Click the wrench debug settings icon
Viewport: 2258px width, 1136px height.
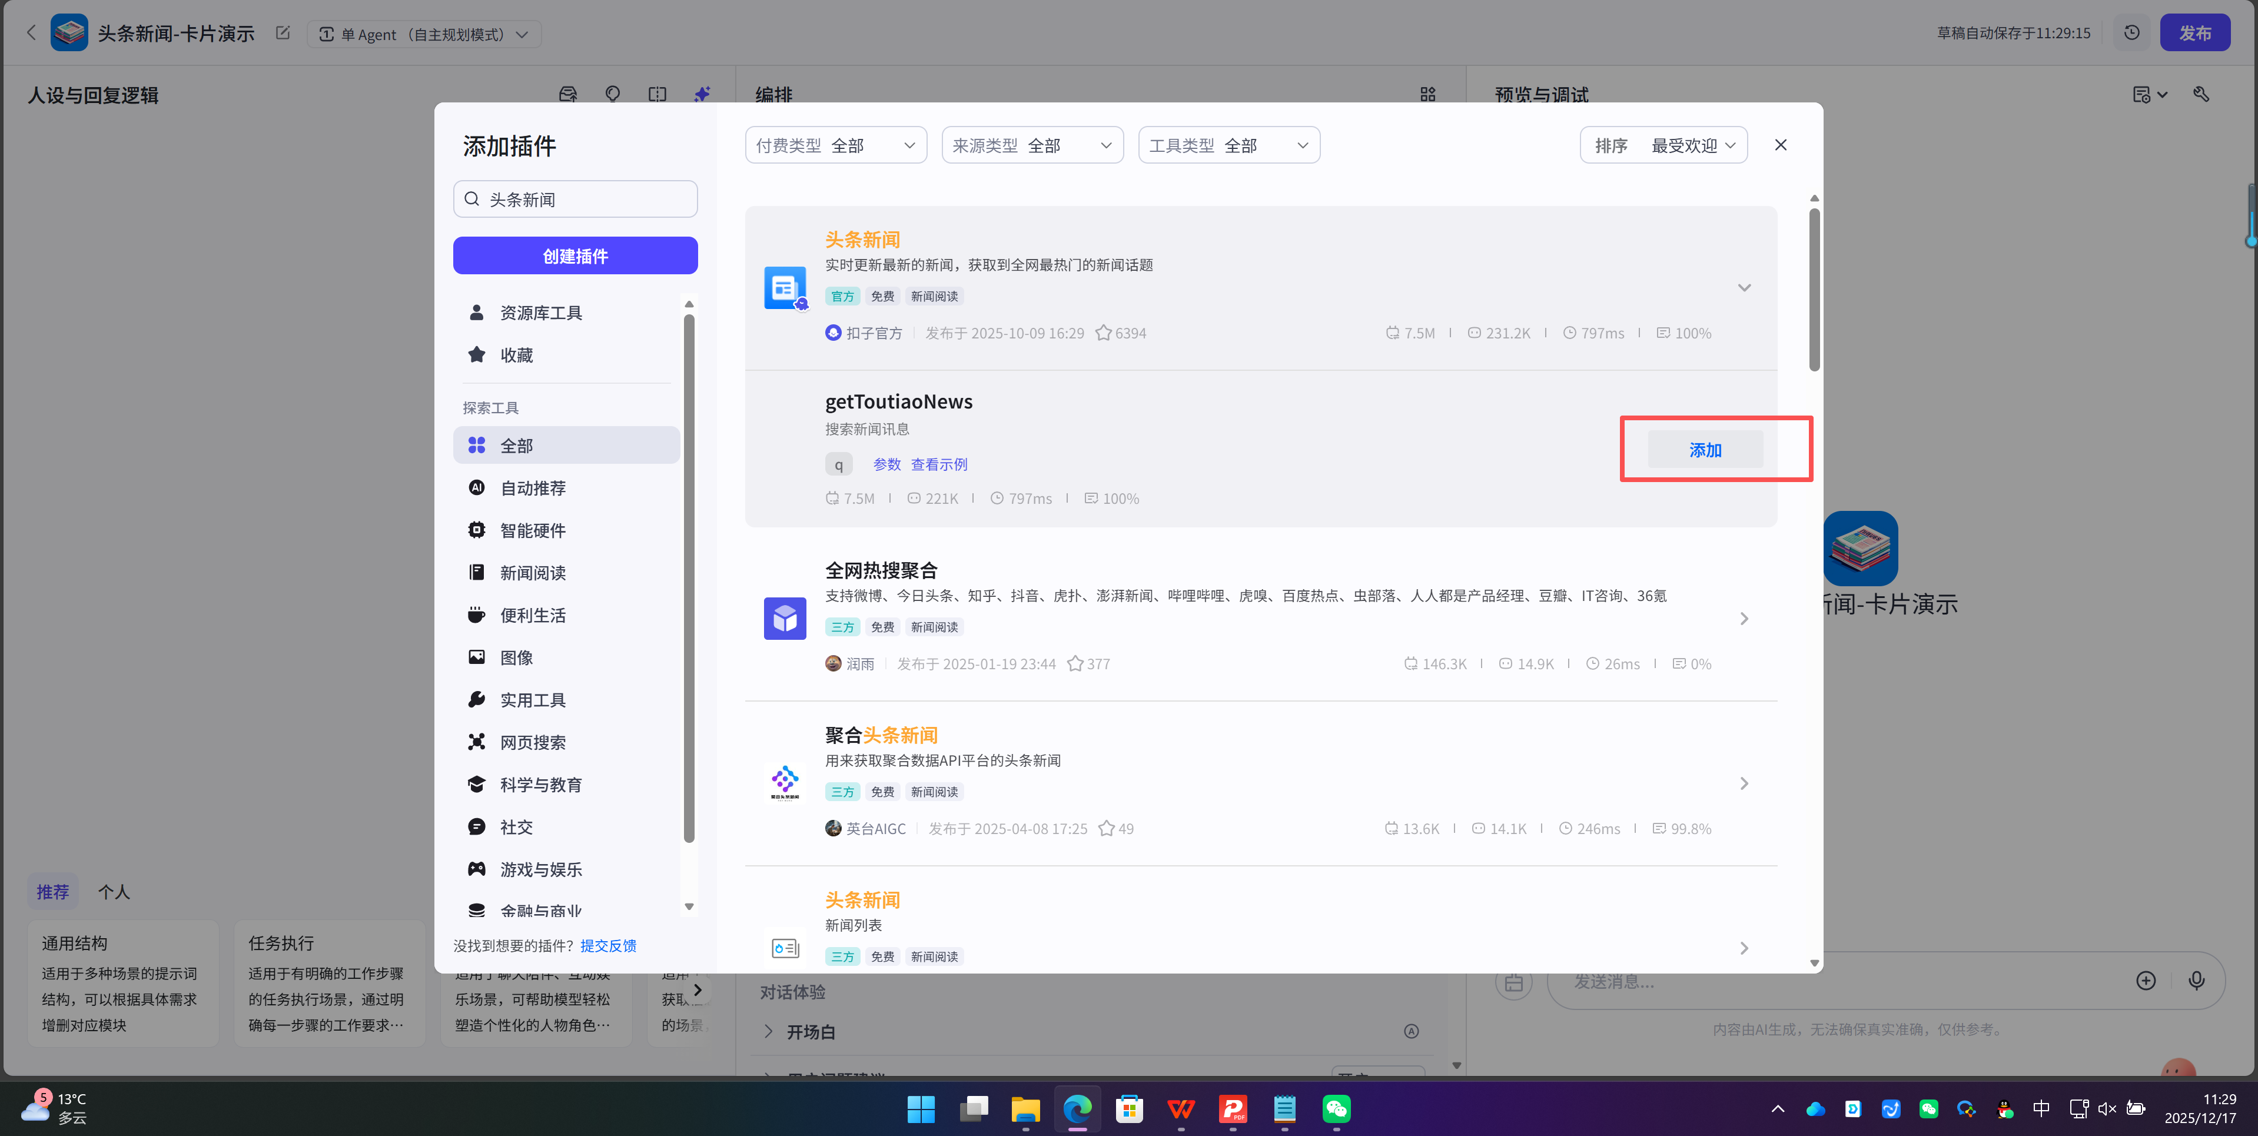click(x=2201, y=94)
